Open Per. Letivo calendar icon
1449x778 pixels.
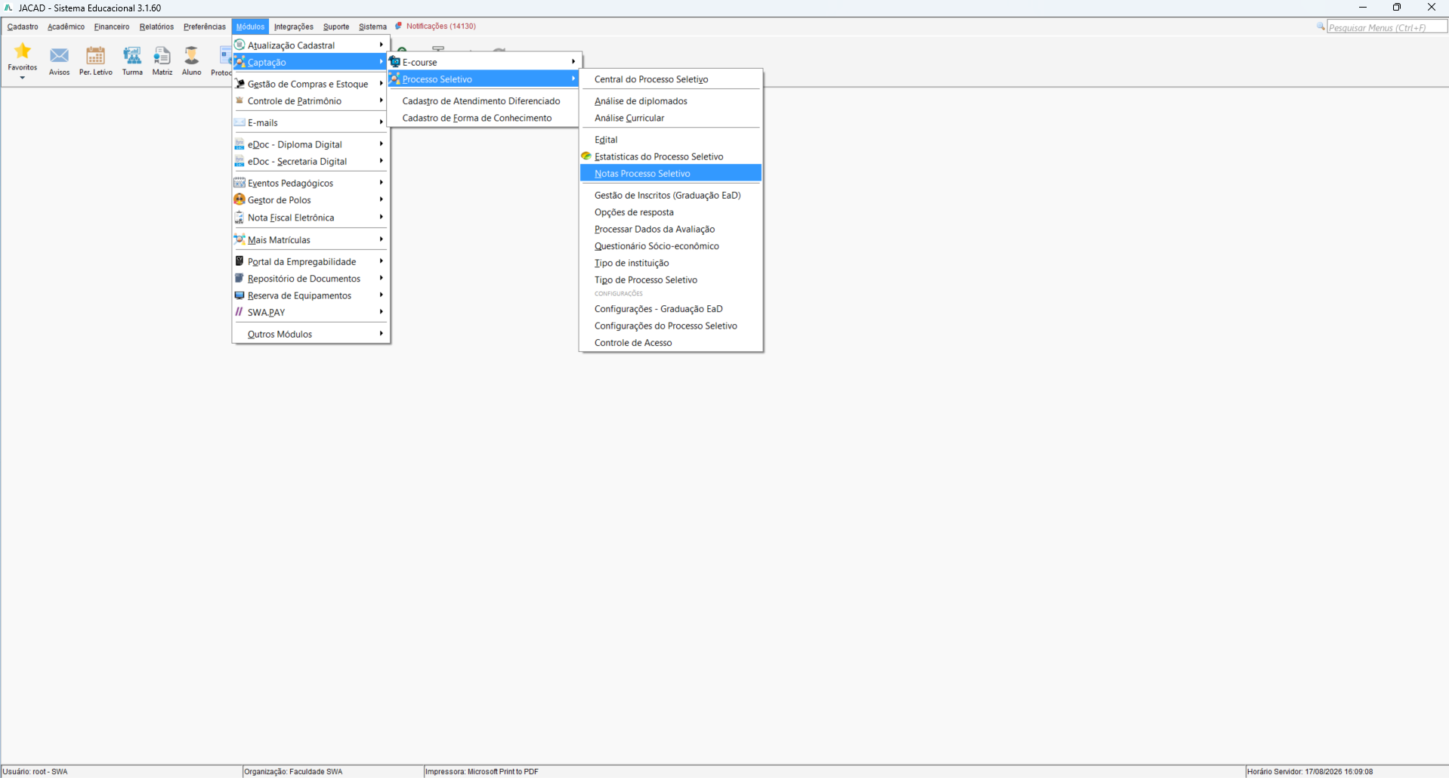(x=95, y=55)
